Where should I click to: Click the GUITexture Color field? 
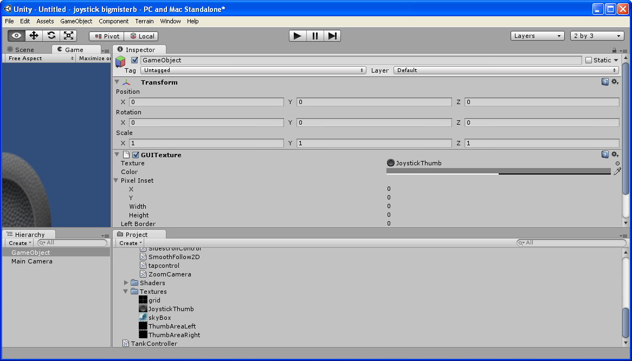pyautogui.click(x=499, y=172)
